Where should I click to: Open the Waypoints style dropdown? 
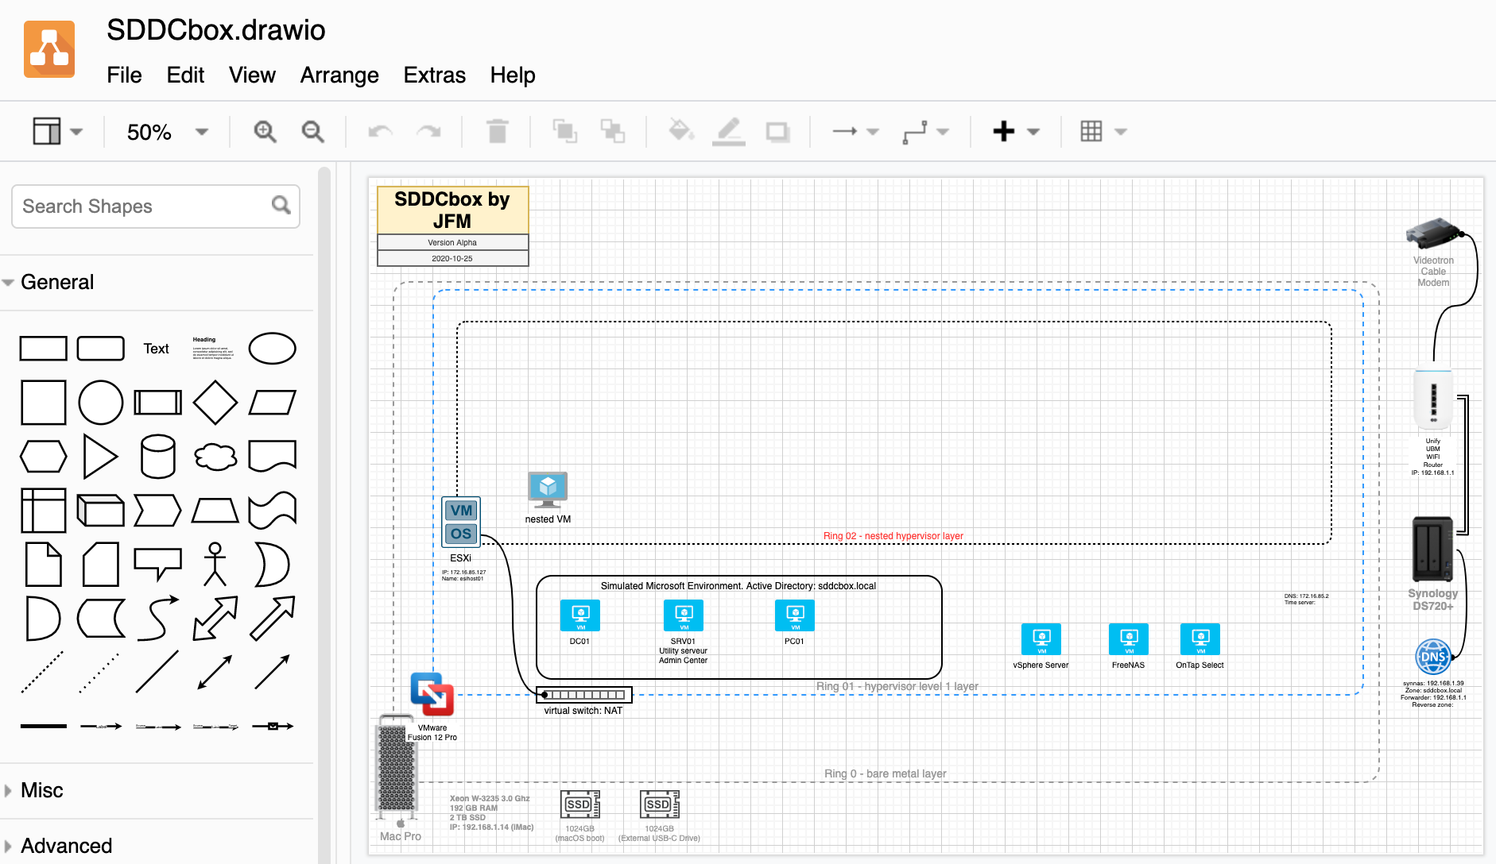(x=926, y=131)
